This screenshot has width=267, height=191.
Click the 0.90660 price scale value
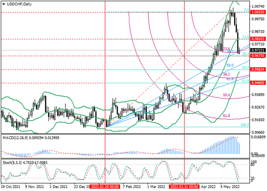click(258, 132)
